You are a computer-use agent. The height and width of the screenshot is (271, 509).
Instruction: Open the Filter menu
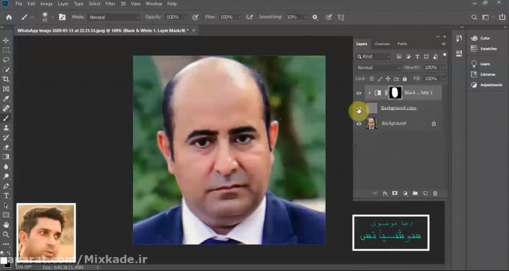(x=110, y=4)
